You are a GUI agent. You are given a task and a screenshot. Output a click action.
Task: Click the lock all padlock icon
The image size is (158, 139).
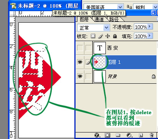tap(115, 36)
